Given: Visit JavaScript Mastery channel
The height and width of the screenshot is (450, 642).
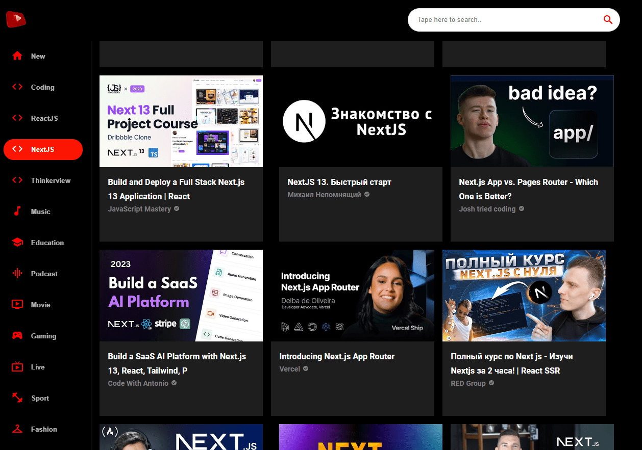Looking at the screenshot, I should pyautogui.click(x=139, y=209).
